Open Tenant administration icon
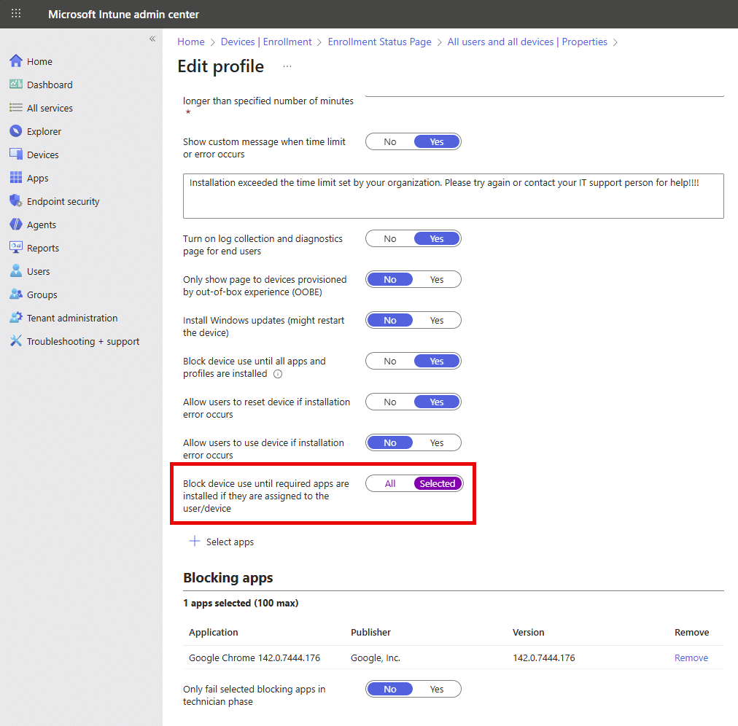 click(x=16, y=318)
